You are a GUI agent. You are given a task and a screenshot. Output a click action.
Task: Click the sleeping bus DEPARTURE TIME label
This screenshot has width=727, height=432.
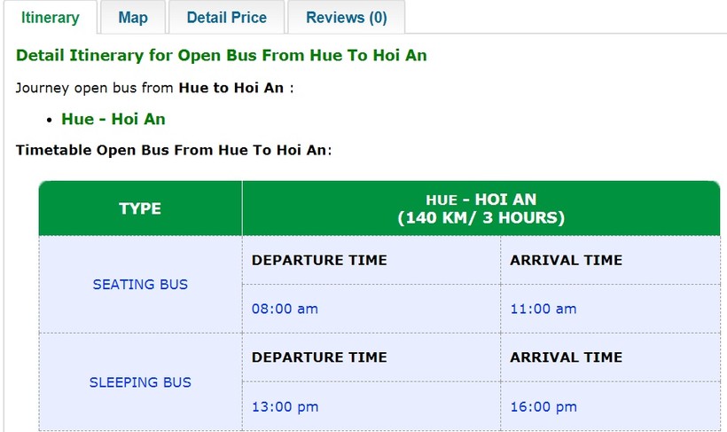pos(319,357)
